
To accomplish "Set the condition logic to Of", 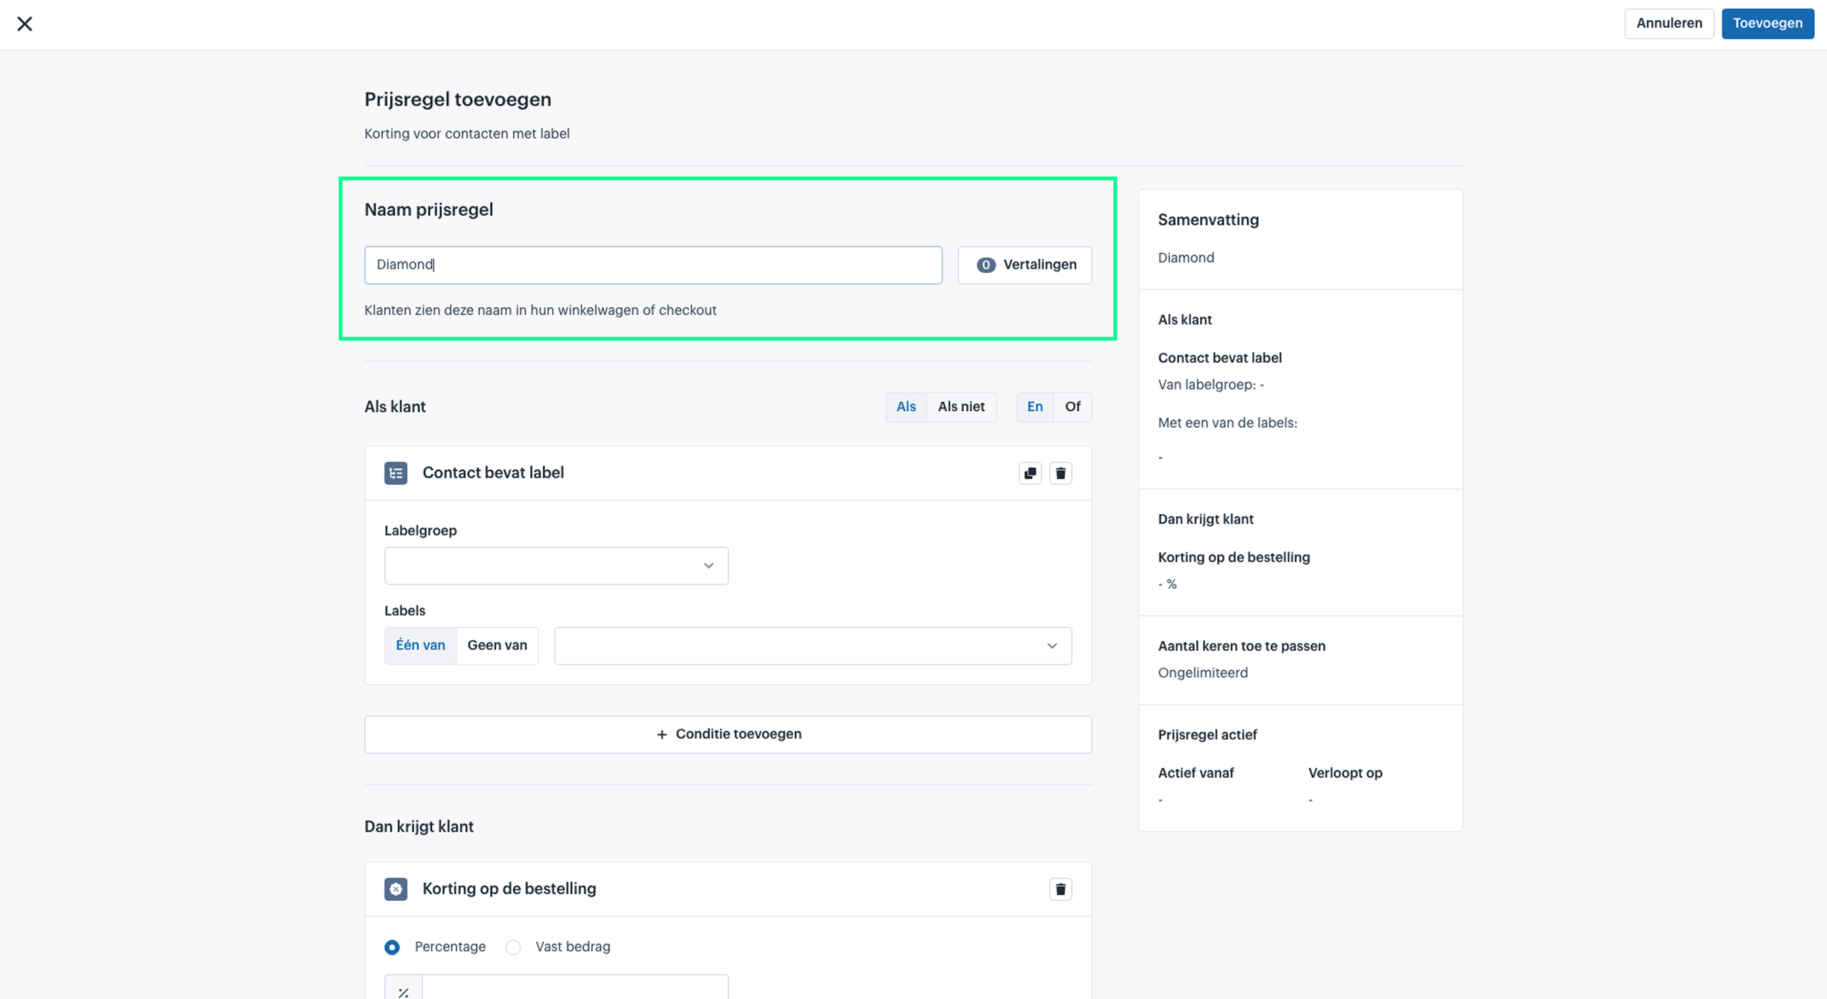I will pyautogui.click(x=1072, y=407).
